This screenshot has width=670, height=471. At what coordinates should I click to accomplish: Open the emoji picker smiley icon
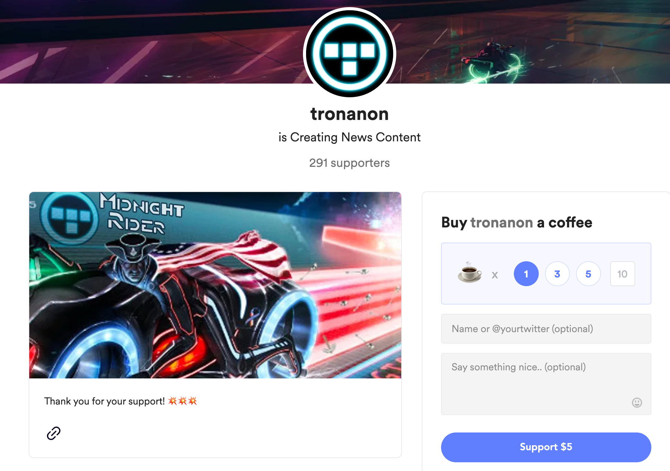coord(637,403)
